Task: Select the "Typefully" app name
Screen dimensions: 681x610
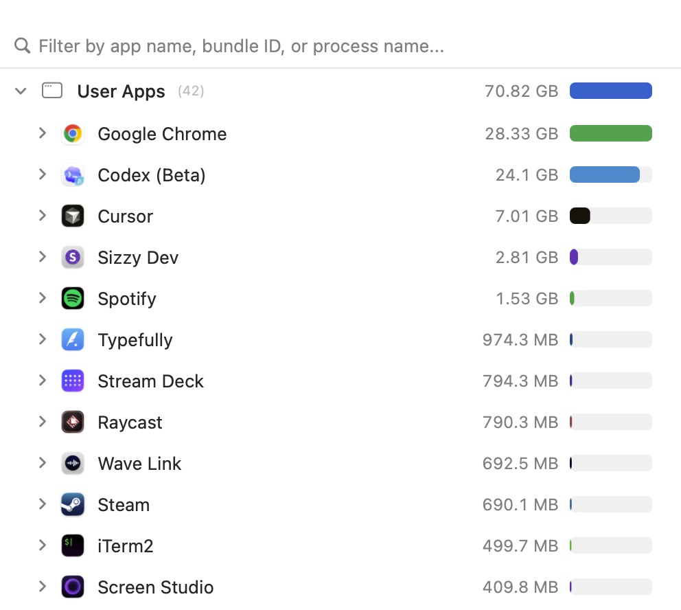Action: click(135, 340)
